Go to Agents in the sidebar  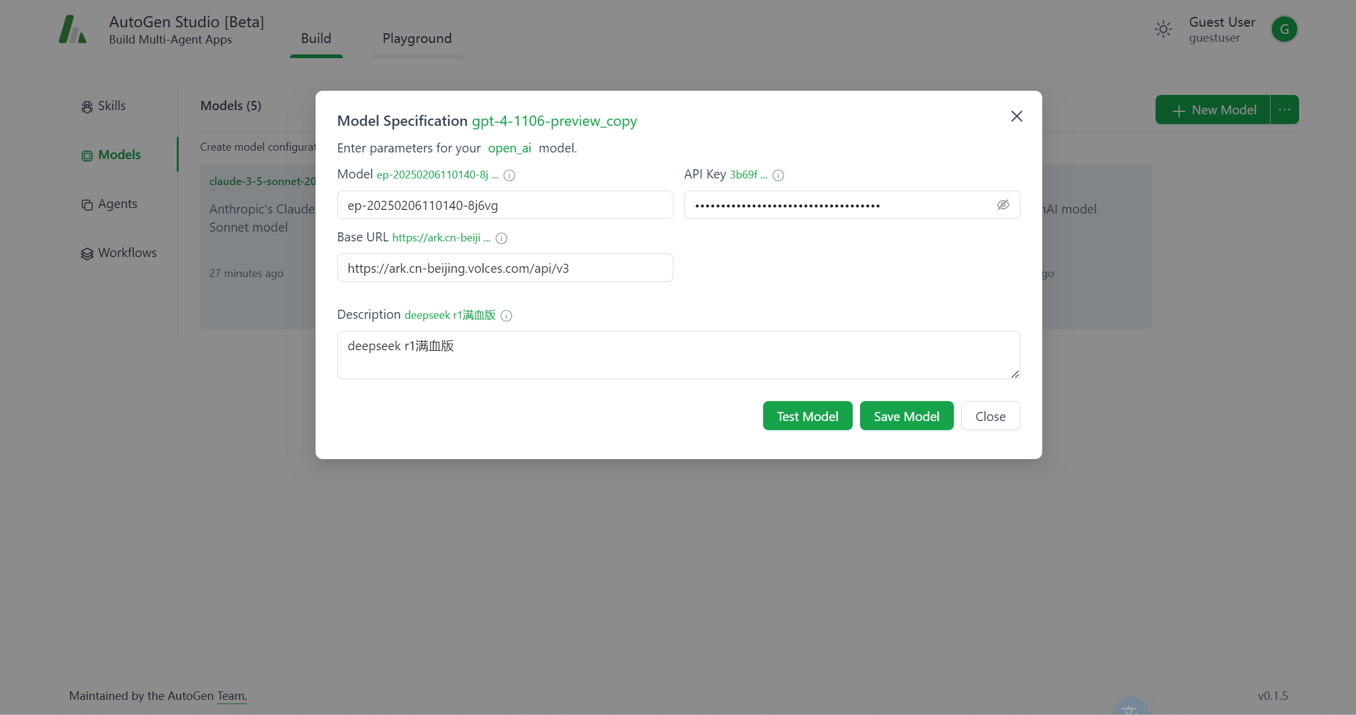109,204
